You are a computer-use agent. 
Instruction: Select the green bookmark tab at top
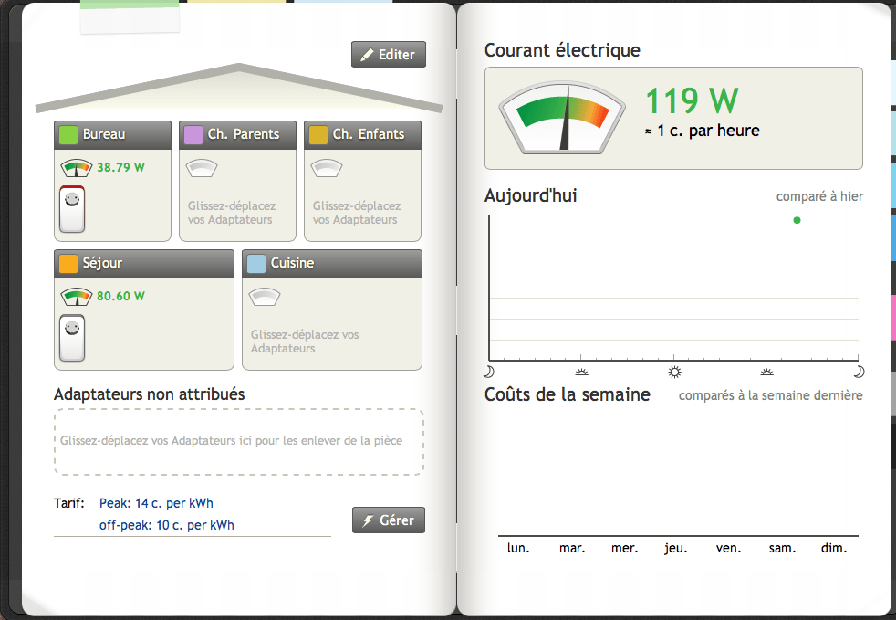[x=130, y=17]
